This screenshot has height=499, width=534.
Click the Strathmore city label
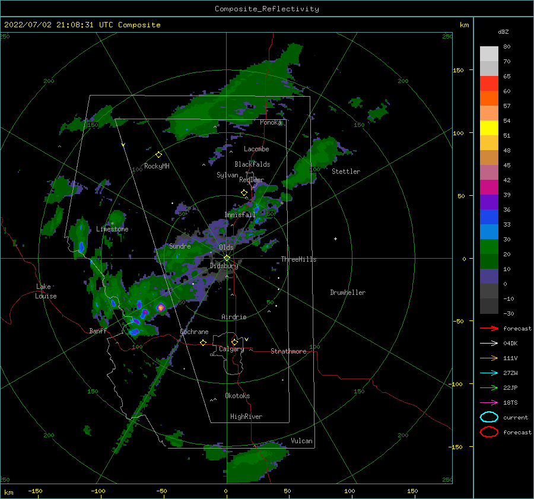tap(288, 351)
